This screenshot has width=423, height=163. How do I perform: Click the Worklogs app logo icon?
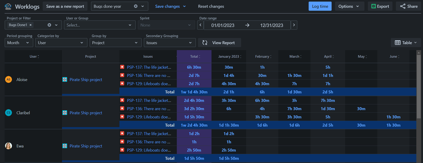tap(8, 6)
